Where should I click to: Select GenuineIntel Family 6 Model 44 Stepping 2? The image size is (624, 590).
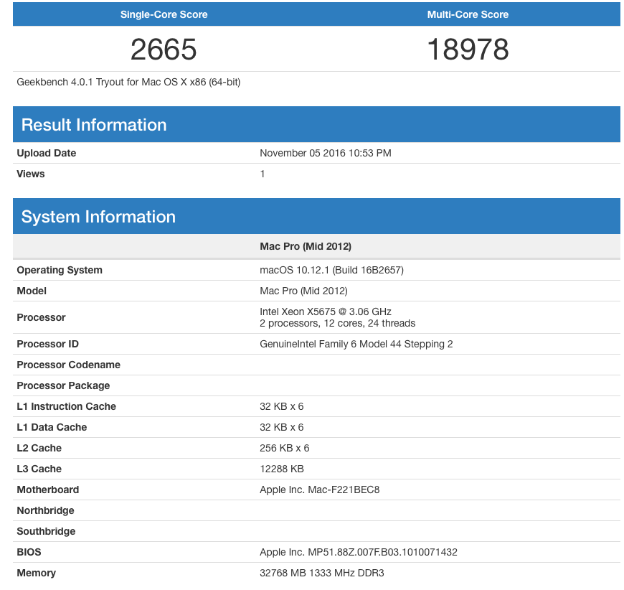[x=356, y=344]
